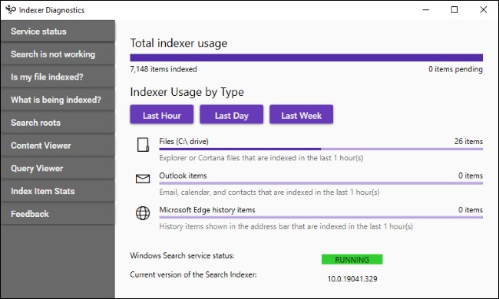Open the Search roots page
The width and height of the screenshot is (499, 299).
click(x=58, y=123)
